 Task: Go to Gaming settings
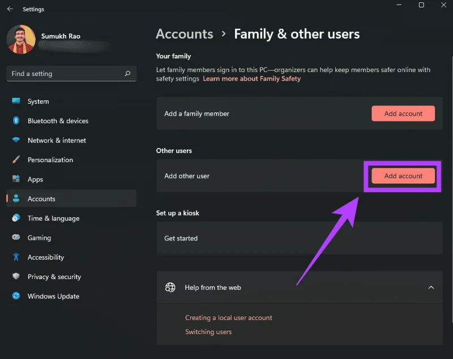(71, 238)
